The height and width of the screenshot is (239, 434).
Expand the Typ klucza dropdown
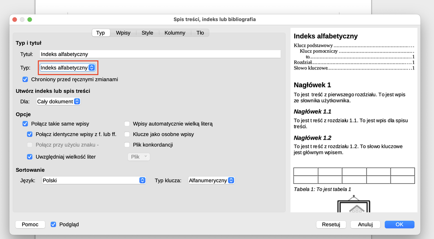pyautogui.click(x=211, y=180)
